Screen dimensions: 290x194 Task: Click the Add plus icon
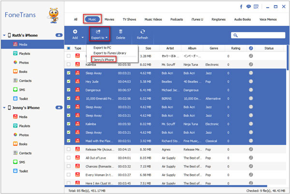pos(75,31)
